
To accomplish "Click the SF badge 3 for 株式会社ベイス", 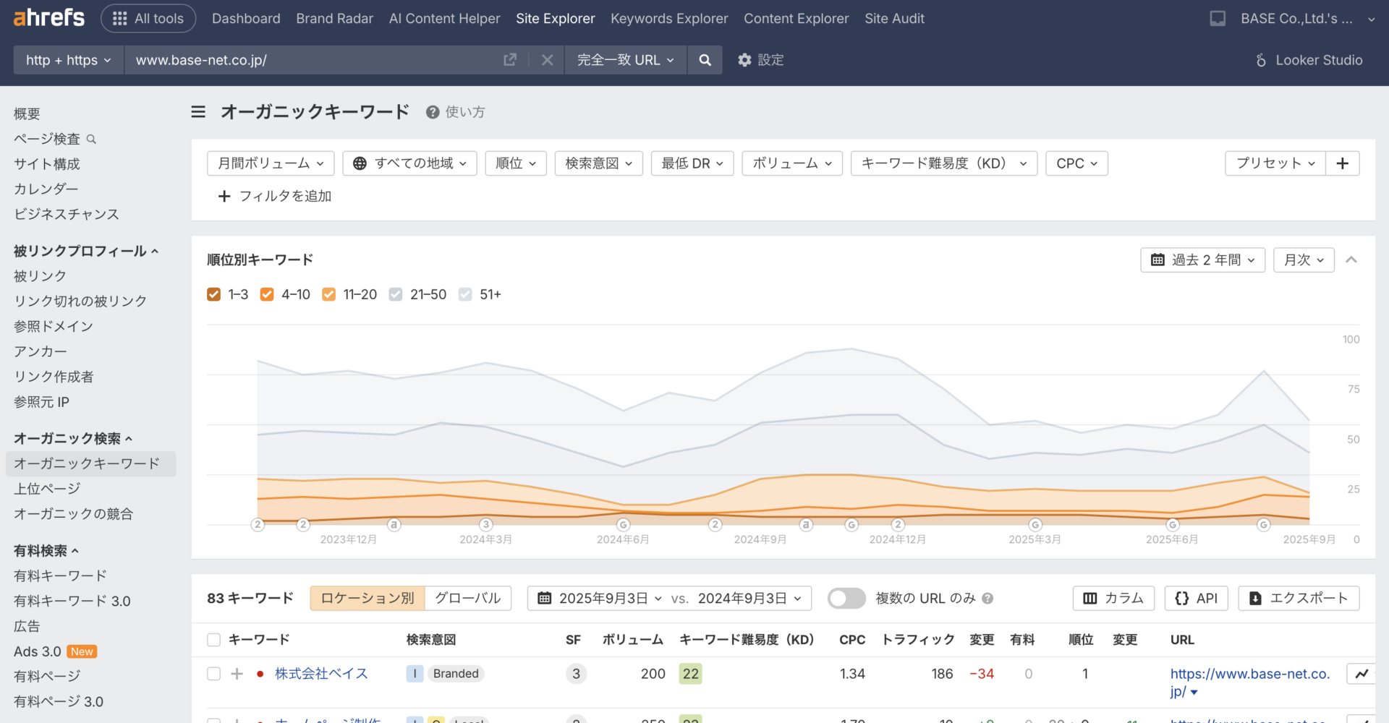I will coord(576,674).
